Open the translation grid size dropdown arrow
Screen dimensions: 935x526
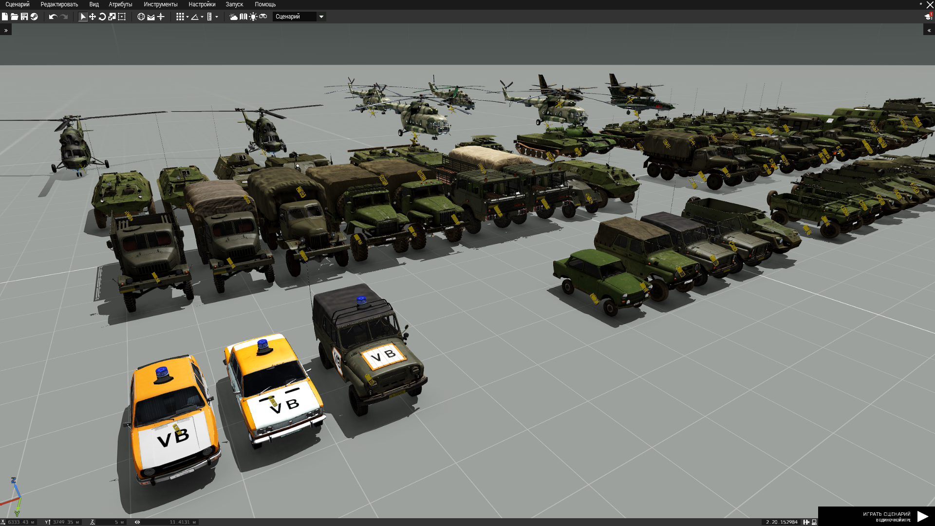click(x=187, y=17)
